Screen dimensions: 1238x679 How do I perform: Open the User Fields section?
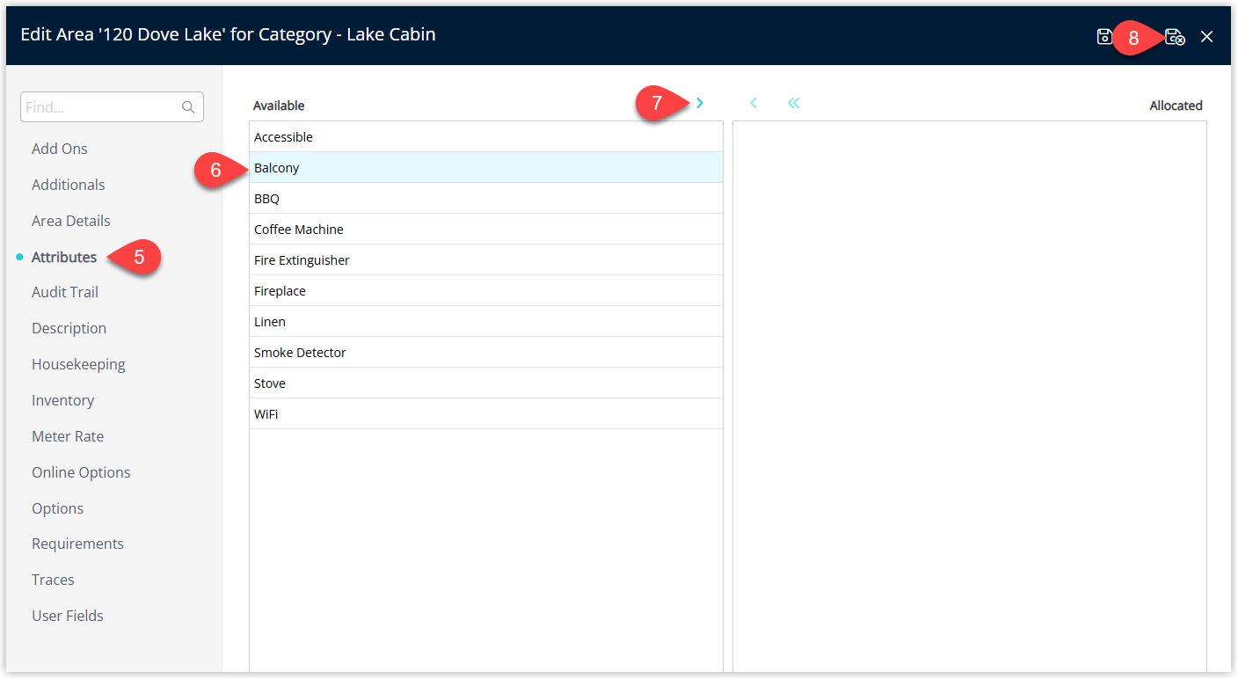(x=68, y=616)
